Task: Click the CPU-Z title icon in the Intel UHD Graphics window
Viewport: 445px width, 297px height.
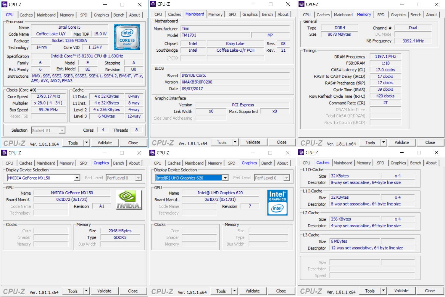Action: pyautogui.click(x=152, y=153)
